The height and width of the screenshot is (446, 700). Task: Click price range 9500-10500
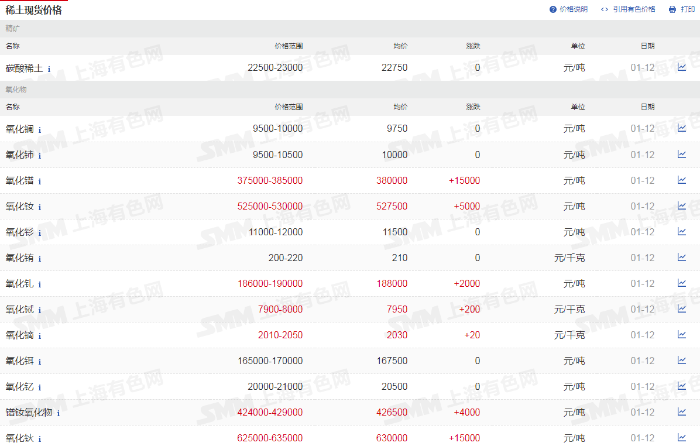[x=277, y=155]
